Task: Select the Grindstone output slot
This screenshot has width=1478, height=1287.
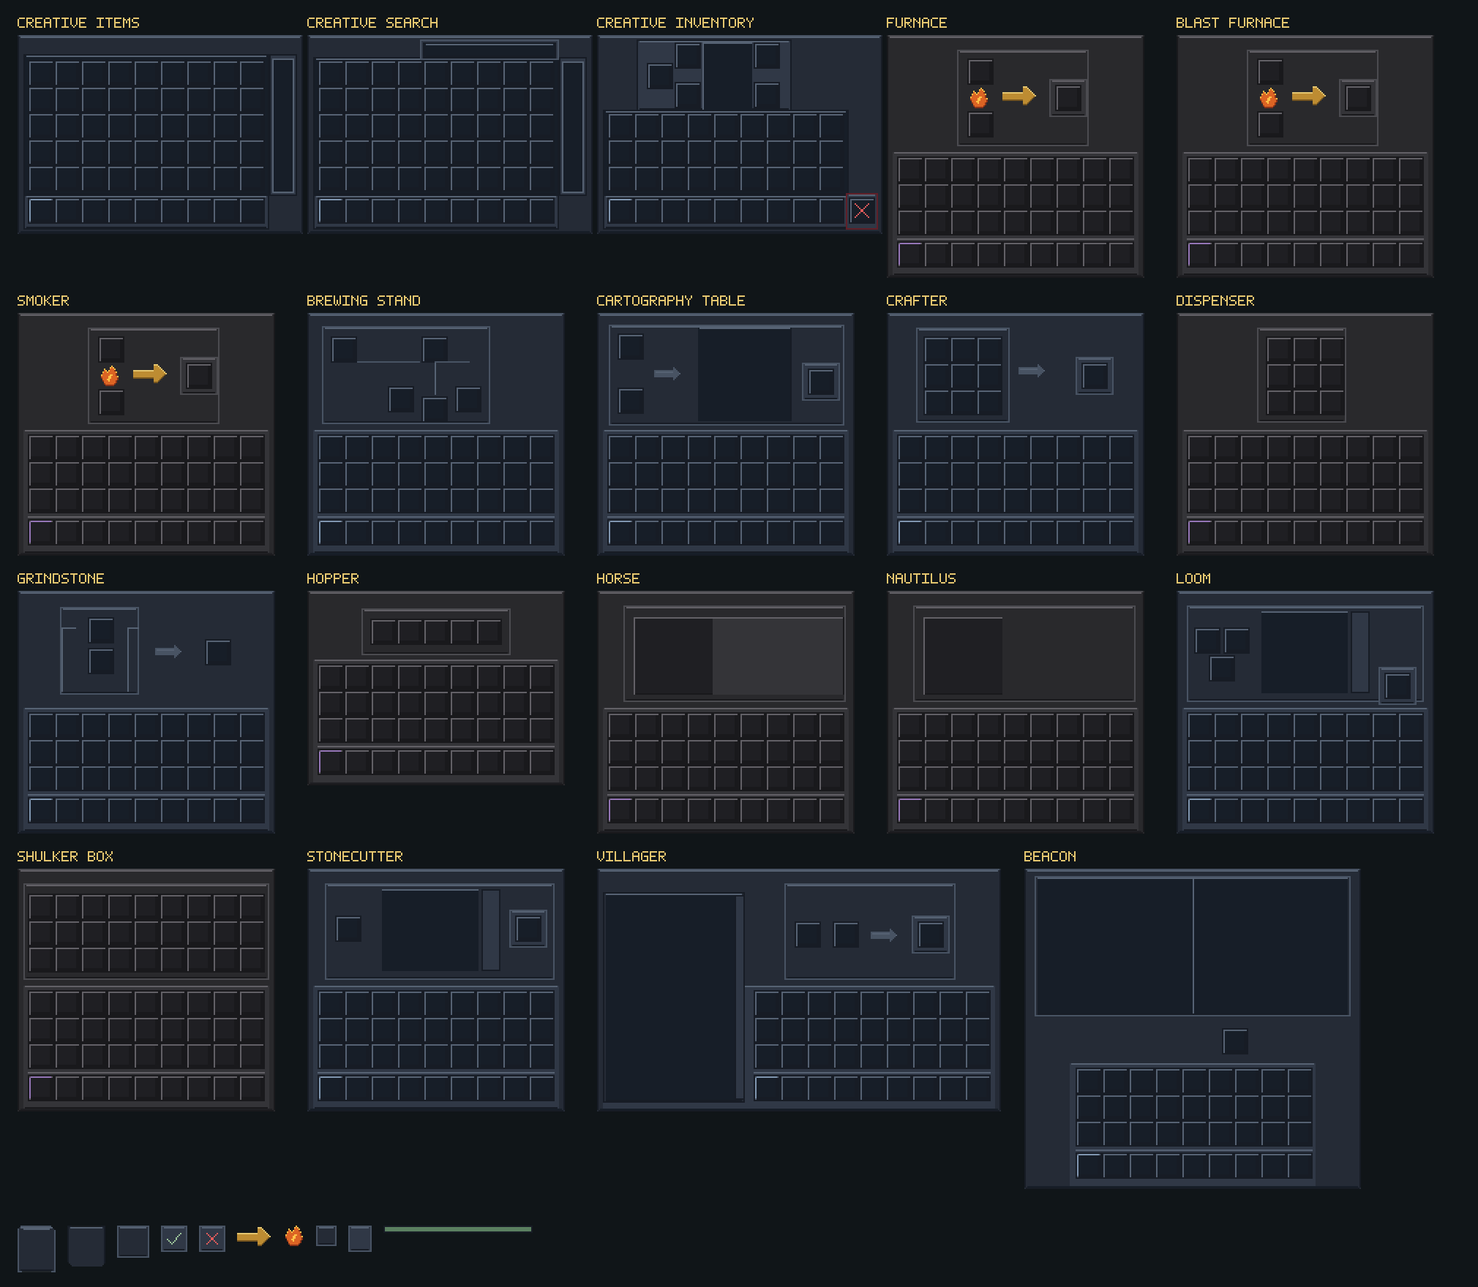Action: (x=219, y=652)
